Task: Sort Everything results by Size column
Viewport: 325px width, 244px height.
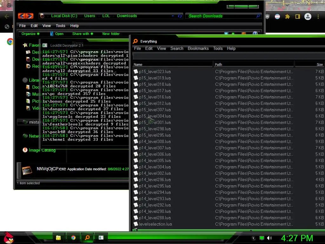Action: point(310,64)
